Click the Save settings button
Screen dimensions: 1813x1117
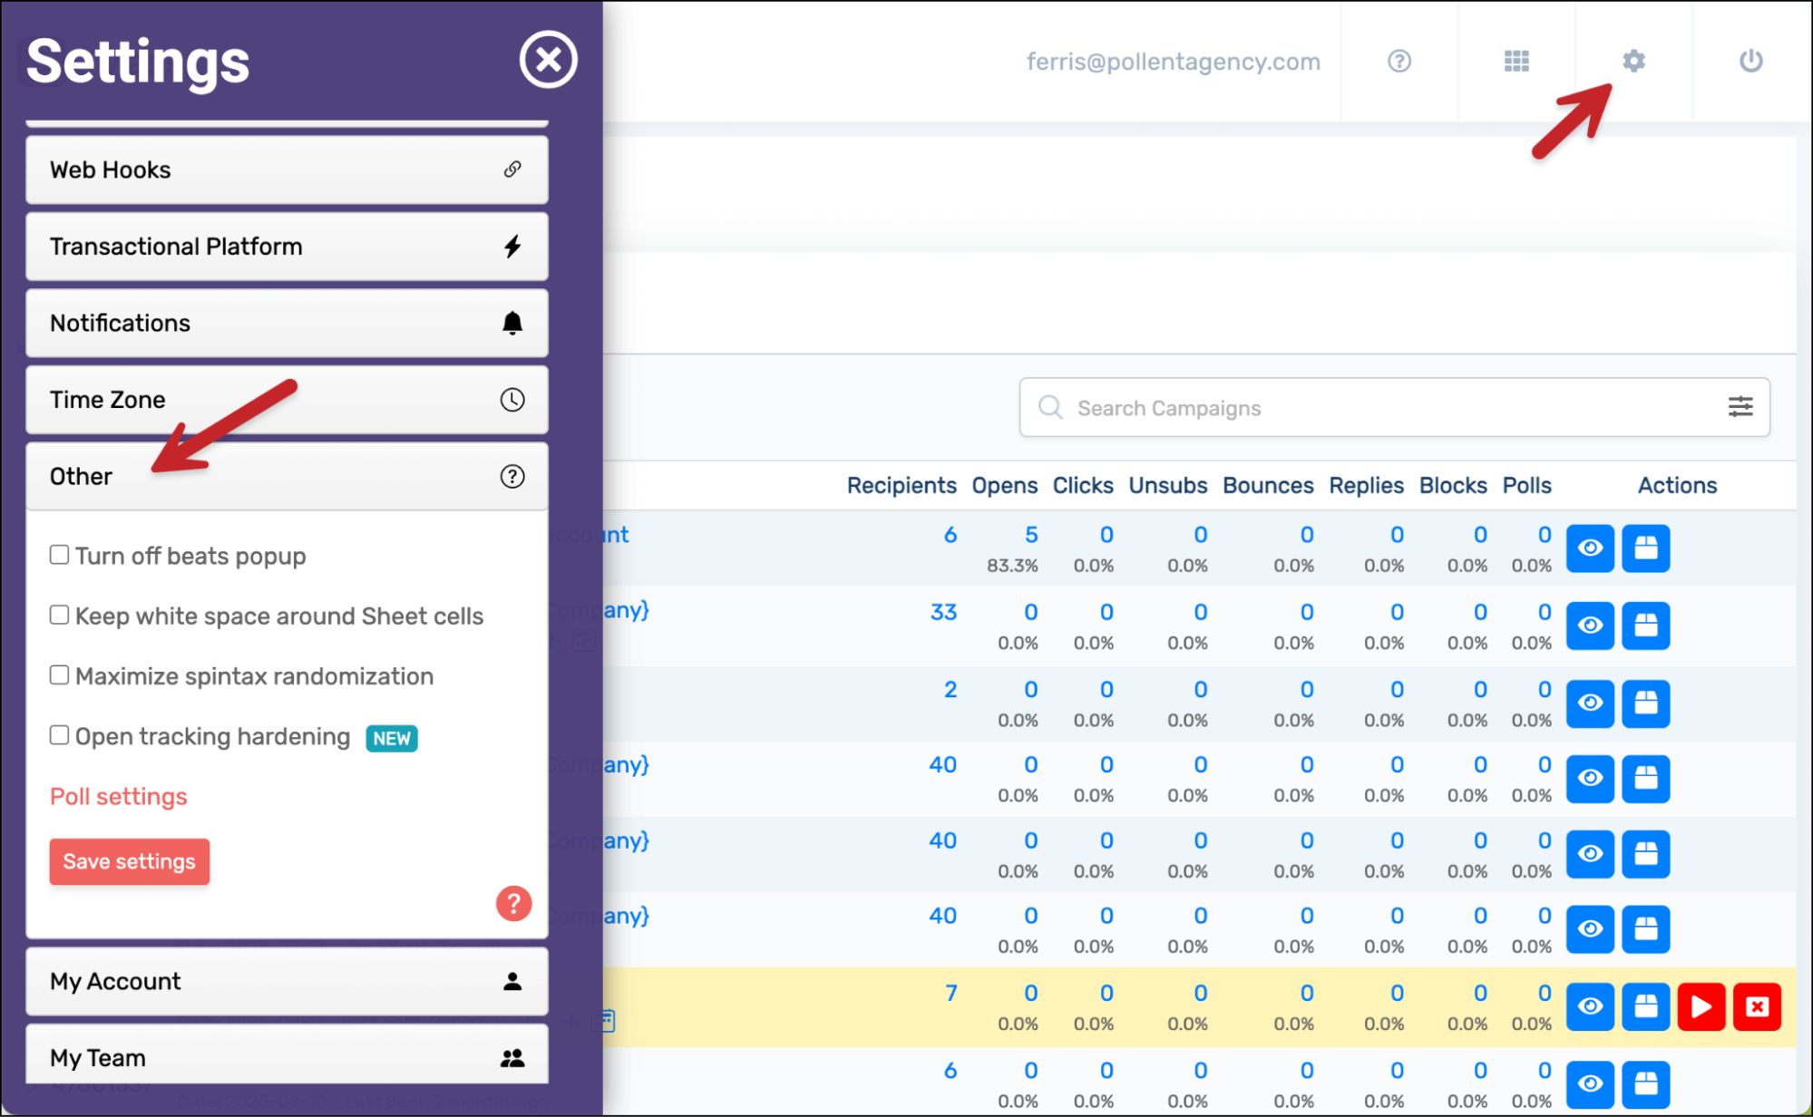pos(130,861)
